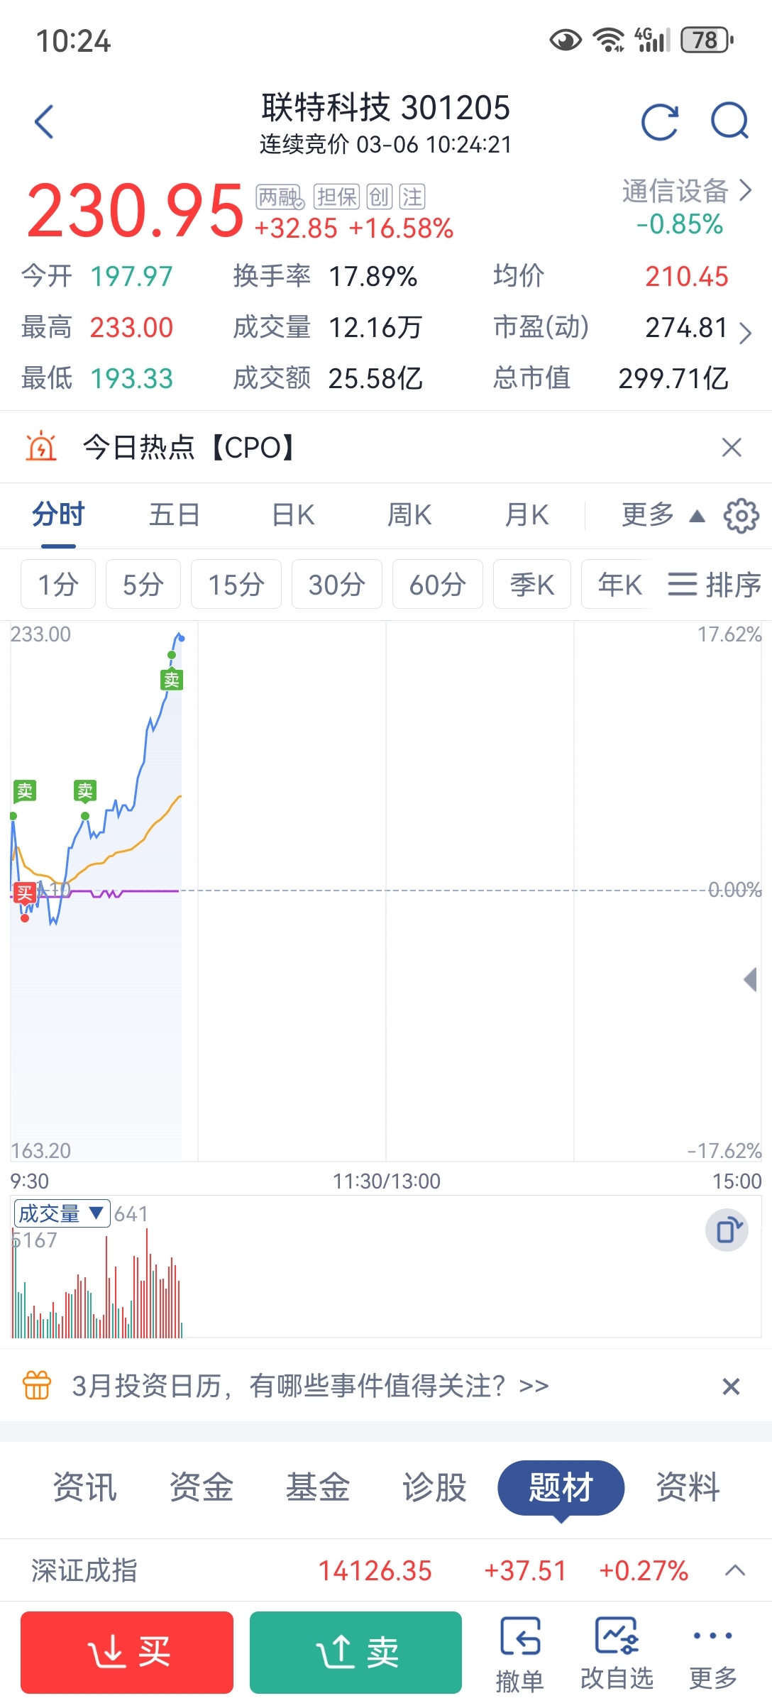Tap the rotate landscape chart icon
This screenshot has height=1703, width=772.
(727, 1230)
